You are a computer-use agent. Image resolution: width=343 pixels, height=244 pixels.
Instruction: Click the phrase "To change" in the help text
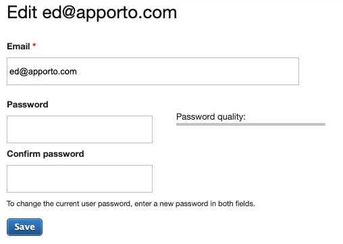[24, 204]
